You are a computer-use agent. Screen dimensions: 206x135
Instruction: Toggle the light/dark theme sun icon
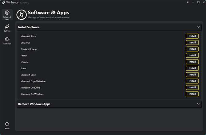click(x=188, y=2)
